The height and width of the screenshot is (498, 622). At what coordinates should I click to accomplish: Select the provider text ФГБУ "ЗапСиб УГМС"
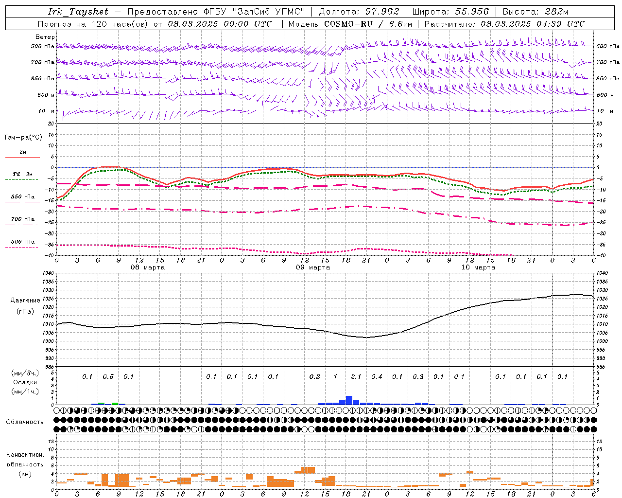253,12
